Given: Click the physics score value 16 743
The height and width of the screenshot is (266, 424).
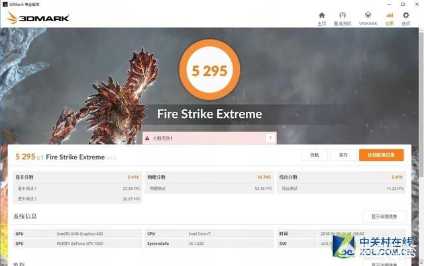Looking at the screenshot, I should (x=264, y=177).
